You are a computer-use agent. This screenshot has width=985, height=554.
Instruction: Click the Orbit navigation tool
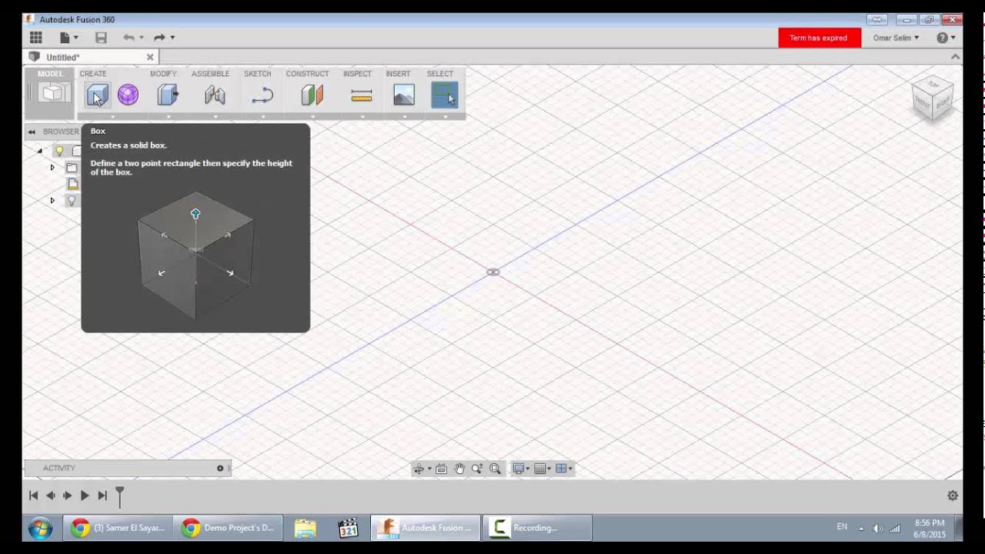(419, 469)
